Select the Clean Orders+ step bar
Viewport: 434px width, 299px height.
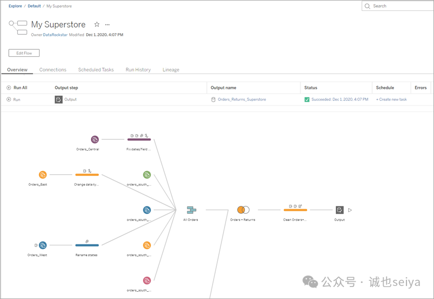(295, 210)
